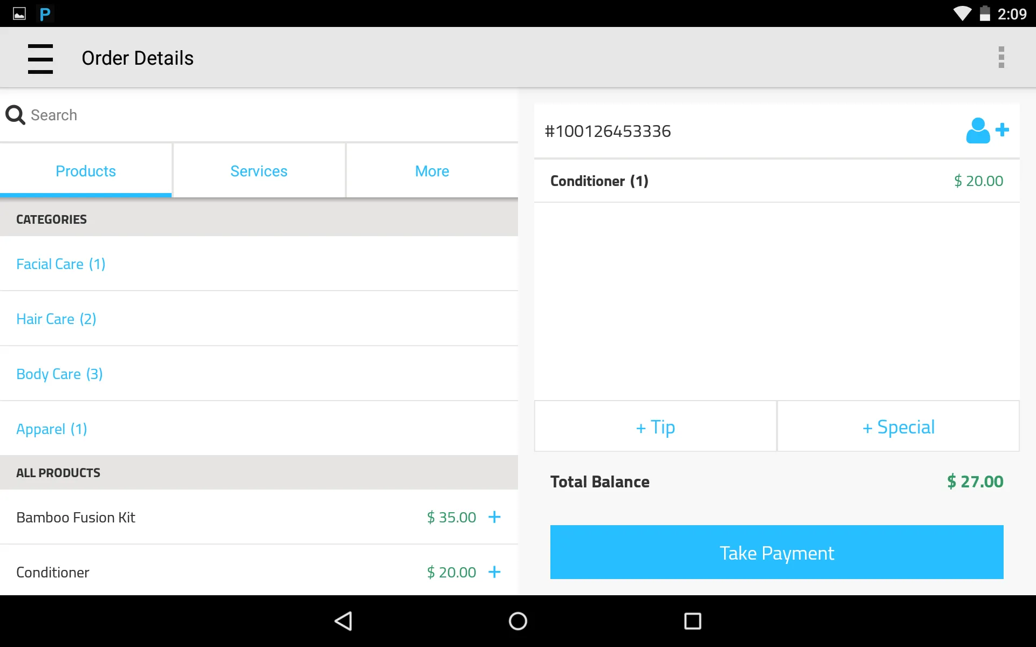Viewport: 1036px width, 647px height.
Task: Switch to the Services tab
Action: click(x=259, y=170)
